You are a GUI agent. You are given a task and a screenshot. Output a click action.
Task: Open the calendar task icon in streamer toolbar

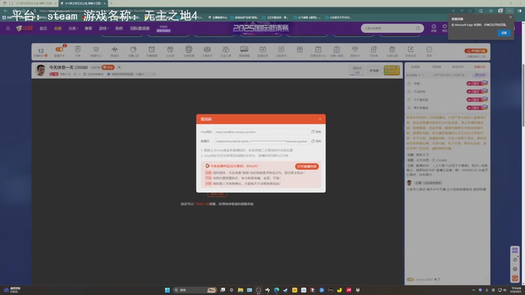click(x=262, y=50)
